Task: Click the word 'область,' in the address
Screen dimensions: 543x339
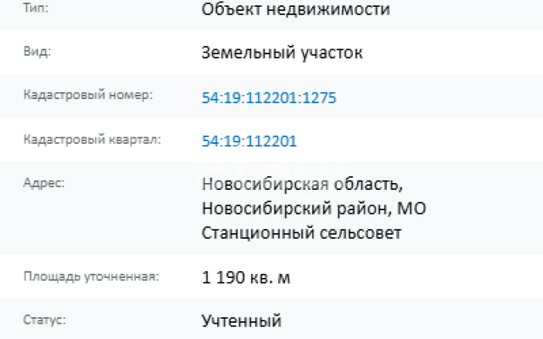Action: [368, 184]
